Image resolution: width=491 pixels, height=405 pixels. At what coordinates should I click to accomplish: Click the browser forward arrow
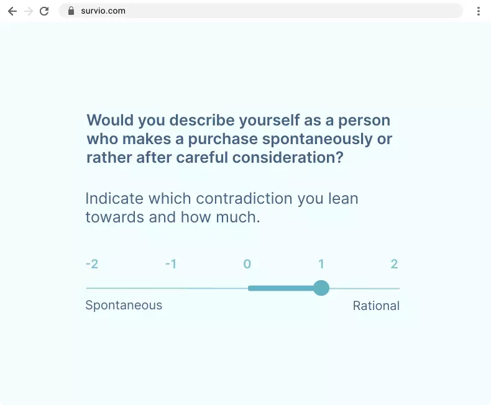coord(28,11)
